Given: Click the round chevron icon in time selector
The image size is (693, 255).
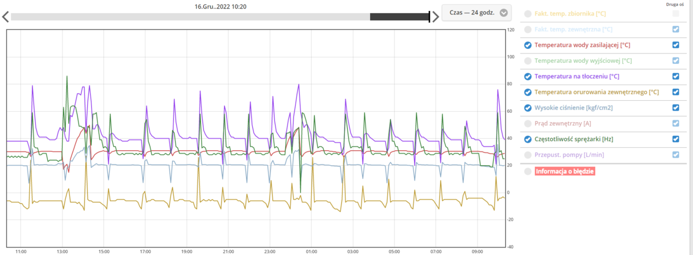Looking at the screenshot, I should 504,13.
